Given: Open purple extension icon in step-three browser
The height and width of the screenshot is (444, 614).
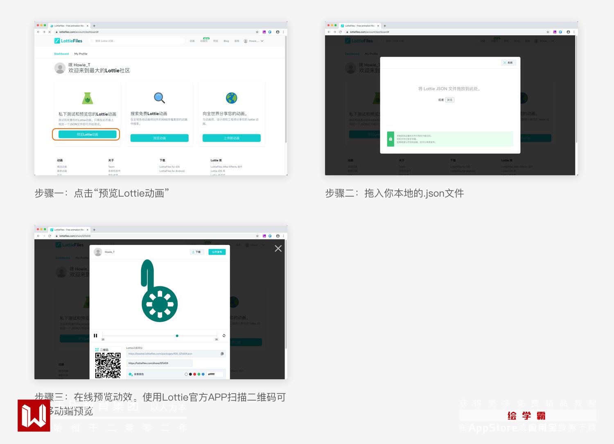Looking at the screenshot, I should [264, 236].
